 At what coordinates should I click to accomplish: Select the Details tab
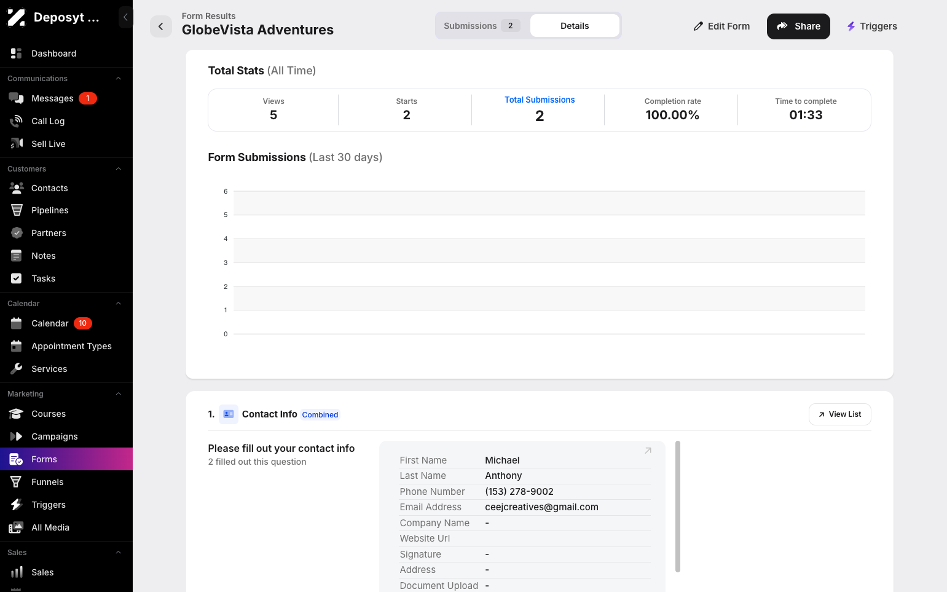pyautogui.click(x=575, y=26)
